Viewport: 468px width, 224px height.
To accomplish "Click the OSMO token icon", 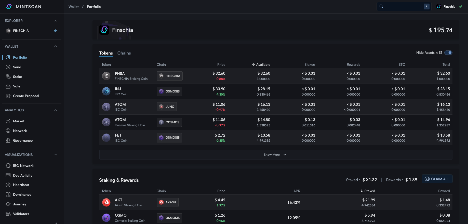I will (x=106, y=218).
